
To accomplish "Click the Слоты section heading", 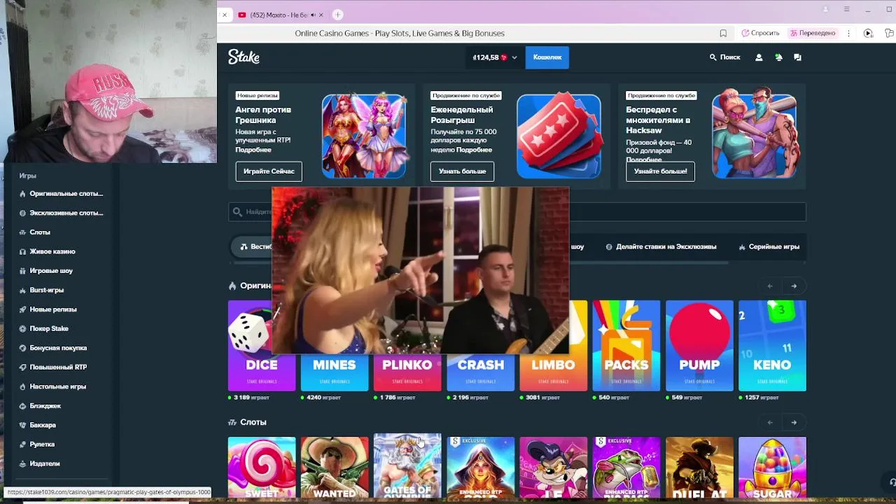I will [253, 422].
